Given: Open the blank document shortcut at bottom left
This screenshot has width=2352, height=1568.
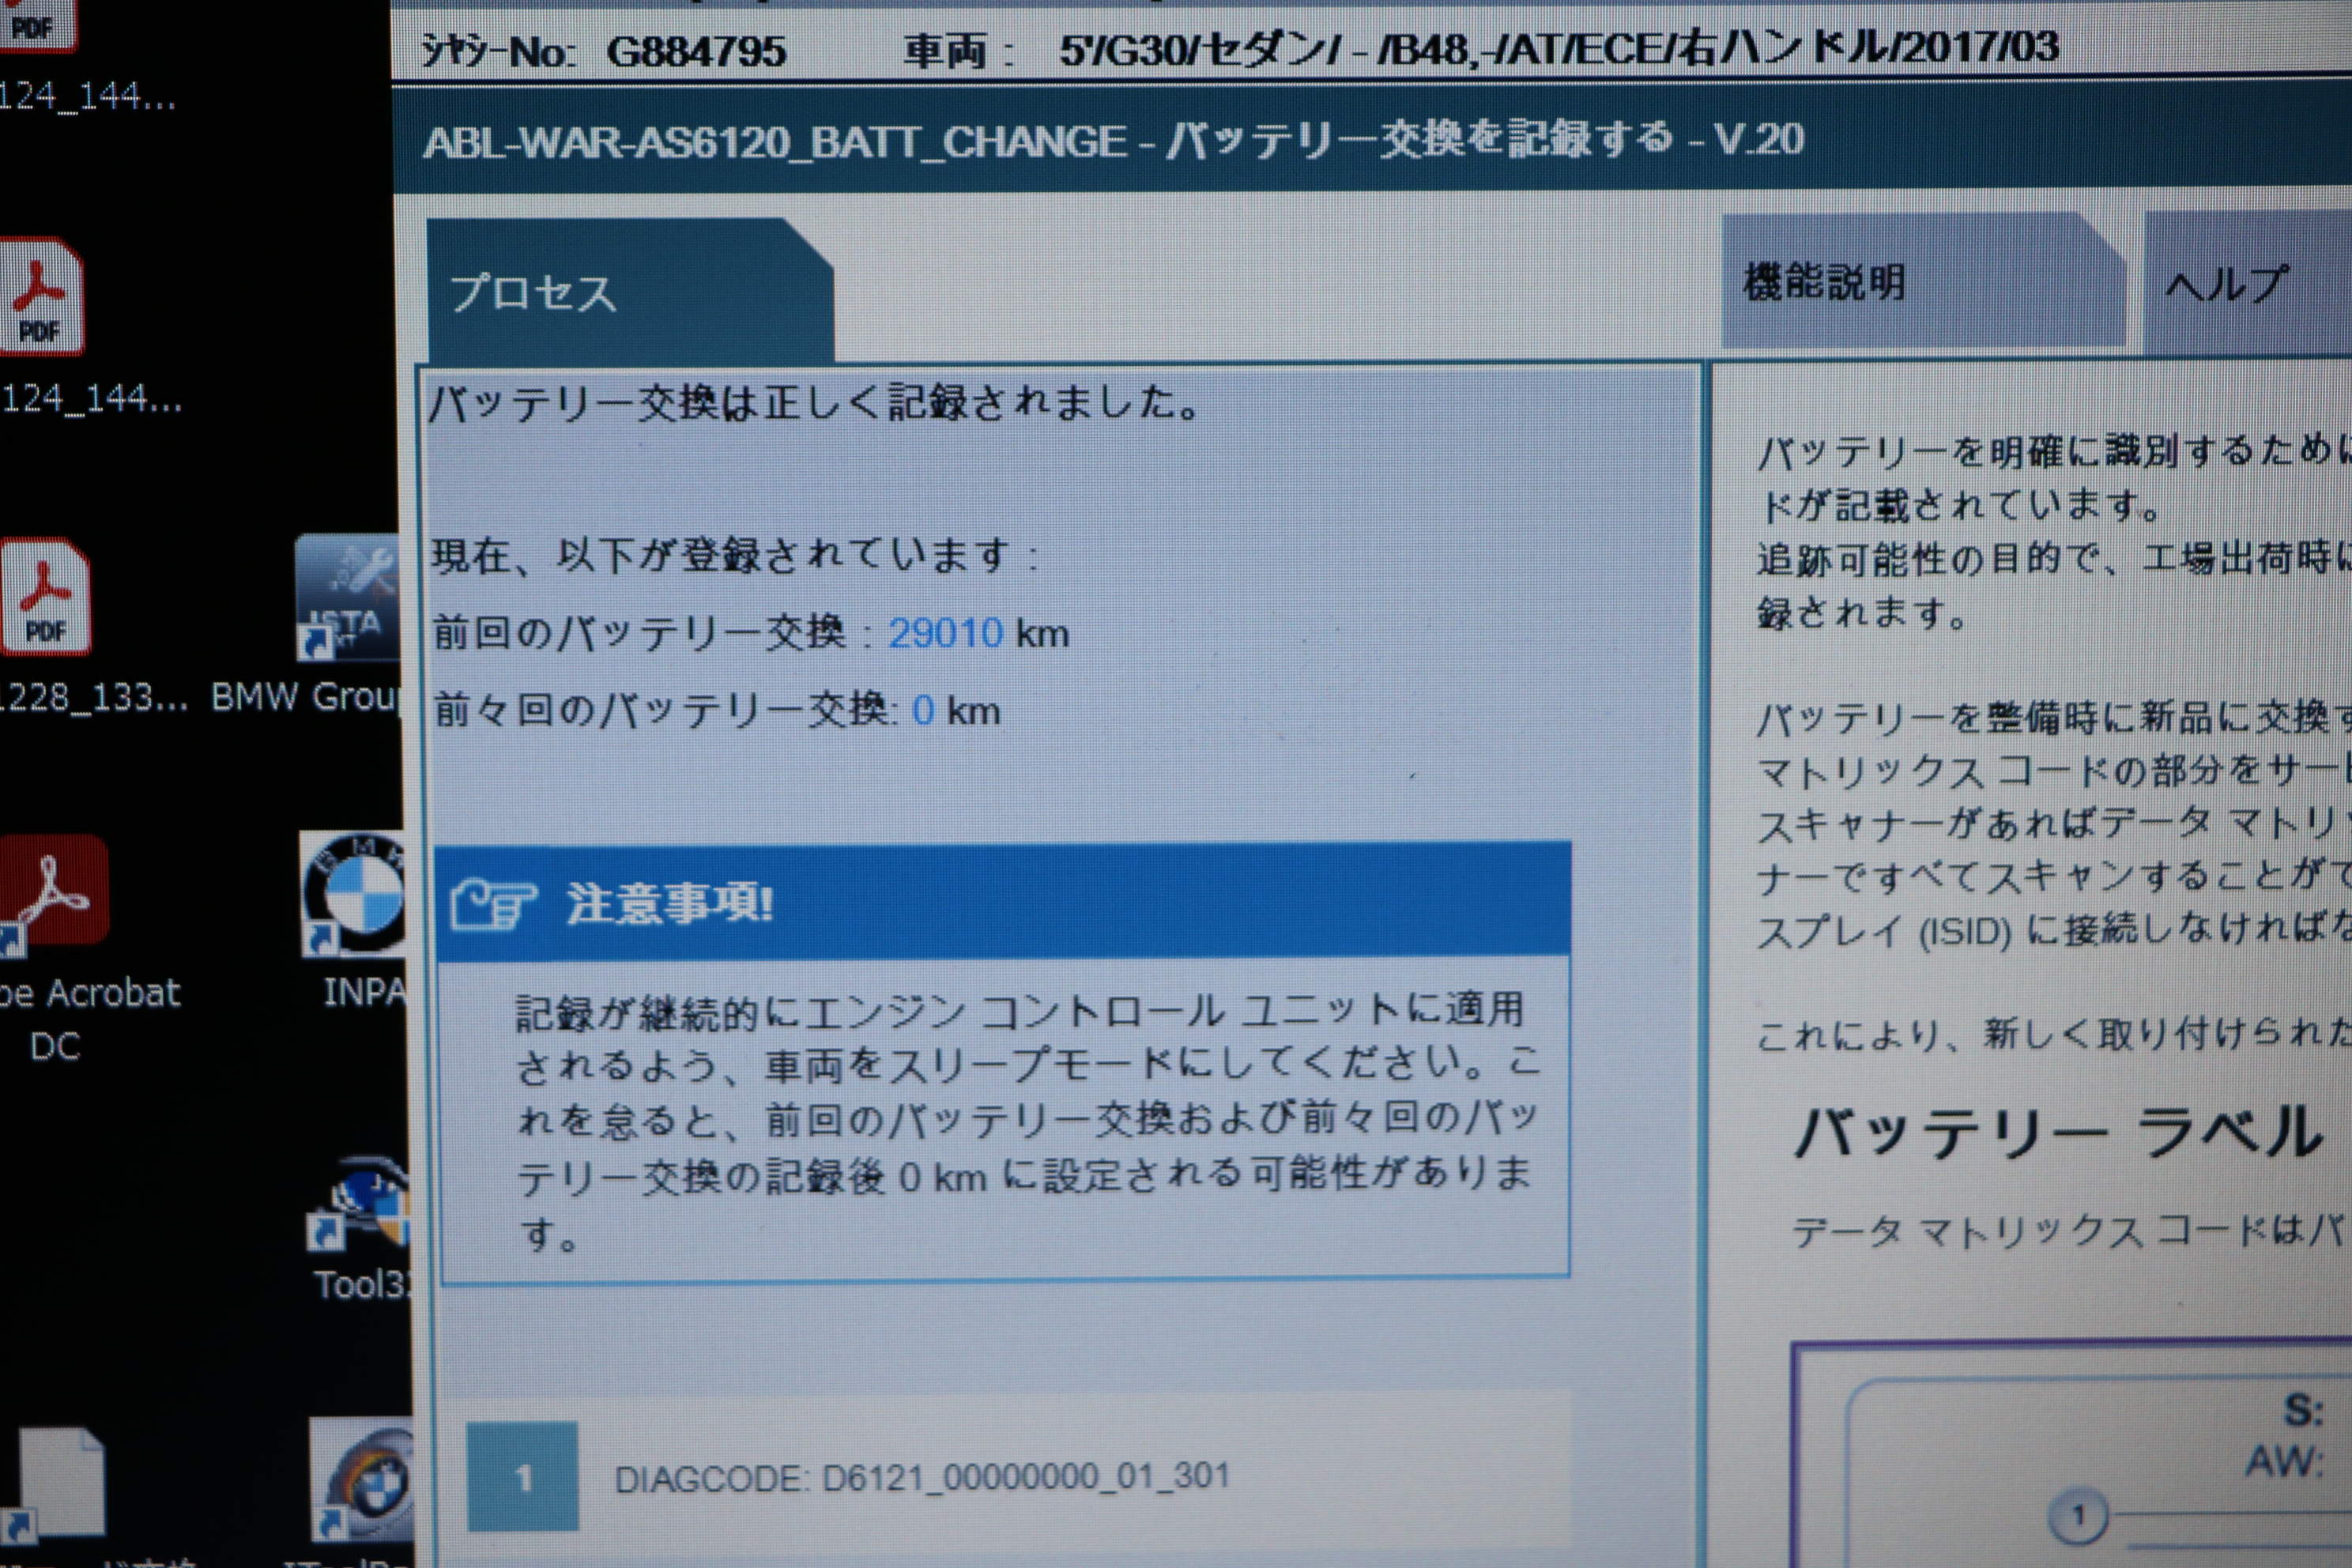Looking at the screenshot, I should (54, 1484).
